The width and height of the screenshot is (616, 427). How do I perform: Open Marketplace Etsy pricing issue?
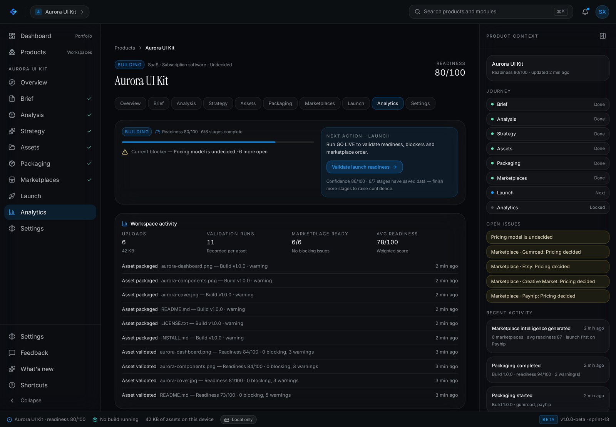[x=547, y=266]
